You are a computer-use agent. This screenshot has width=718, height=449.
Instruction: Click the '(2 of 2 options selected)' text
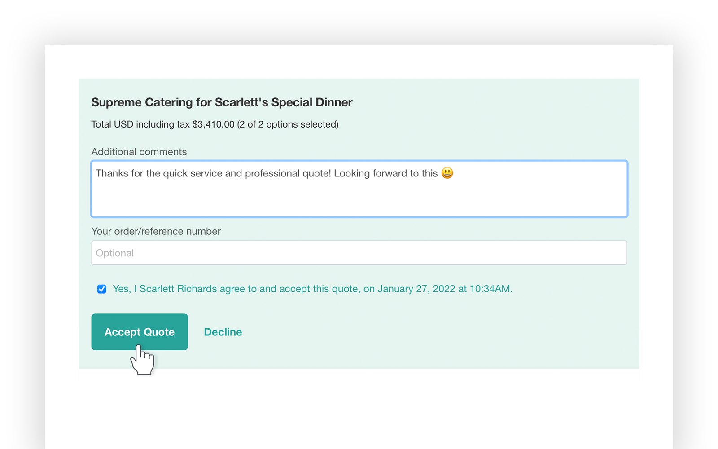point(288,124)
